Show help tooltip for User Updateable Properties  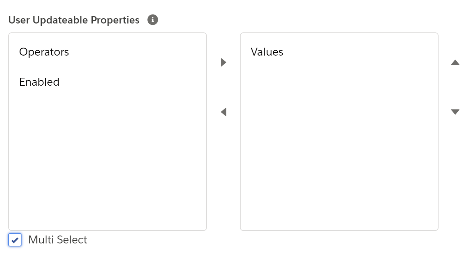[x=153, y=20]
